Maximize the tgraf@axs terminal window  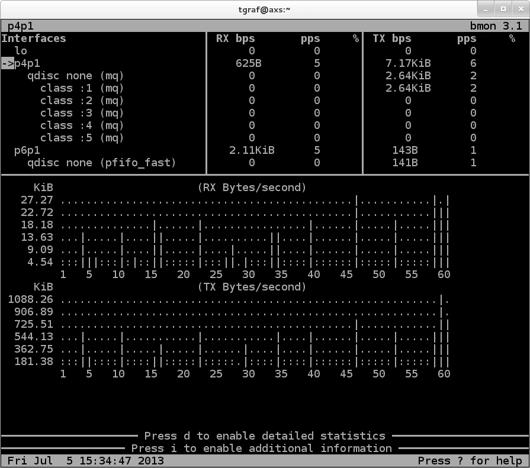503,9
